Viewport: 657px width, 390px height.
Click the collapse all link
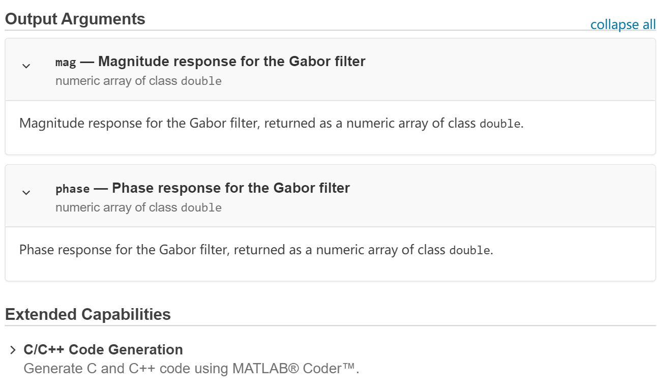(623, 24)
